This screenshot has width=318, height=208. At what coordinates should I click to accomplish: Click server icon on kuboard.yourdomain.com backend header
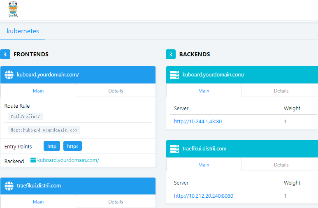tap(174, 75)
